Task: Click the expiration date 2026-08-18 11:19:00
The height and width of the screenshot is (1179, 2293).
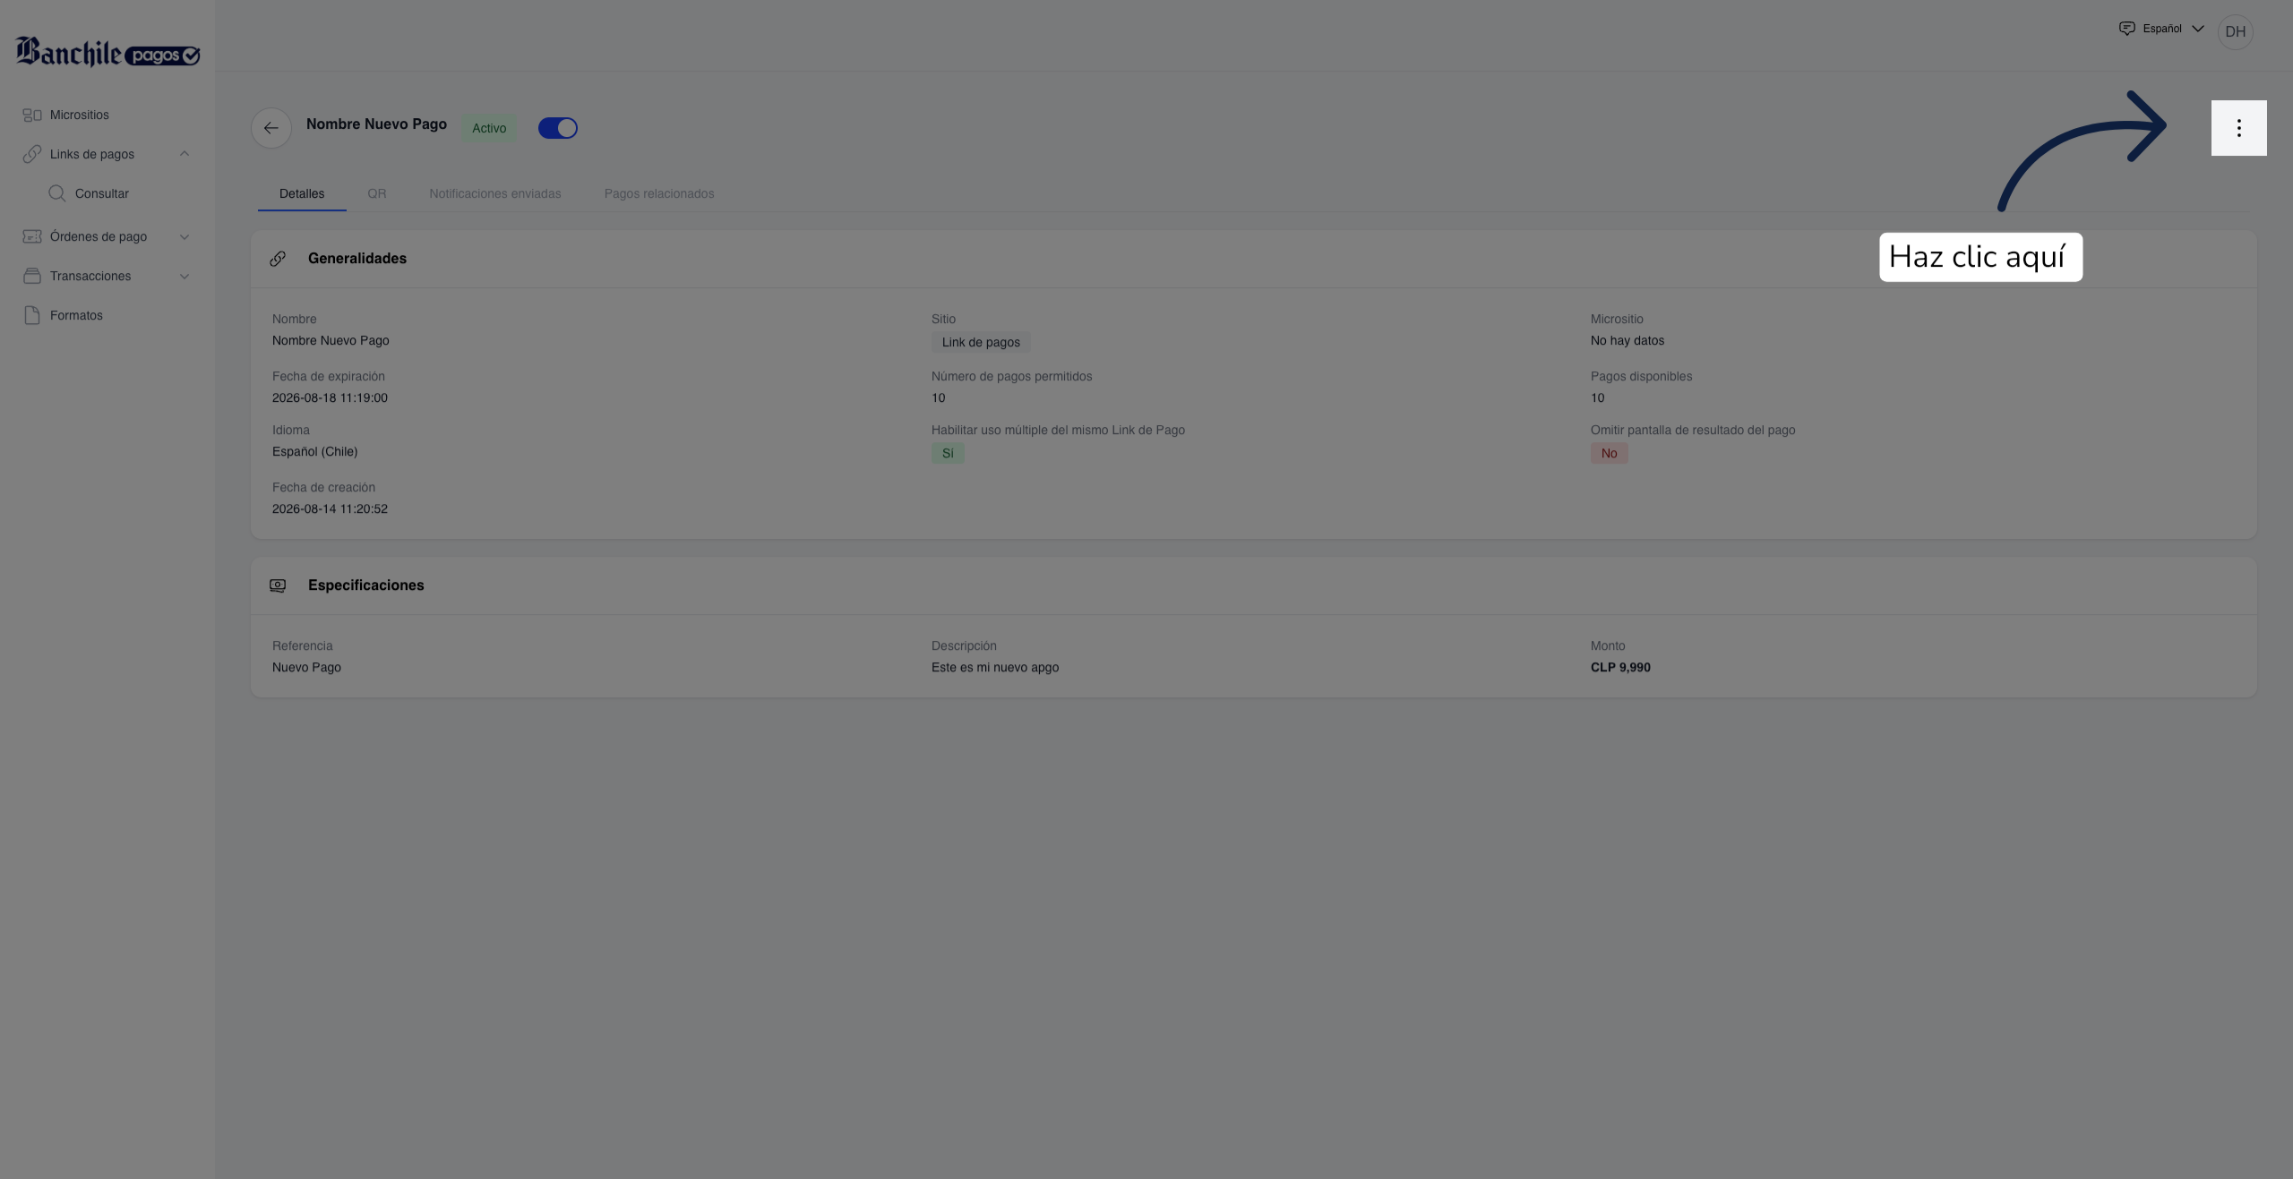Action: [330, 397]
